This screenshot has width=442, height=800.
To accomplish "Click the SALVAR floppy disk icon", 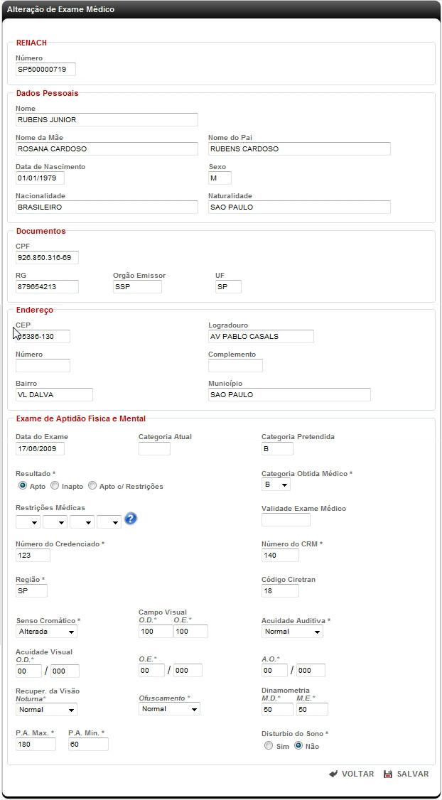I will pos(388,774).
